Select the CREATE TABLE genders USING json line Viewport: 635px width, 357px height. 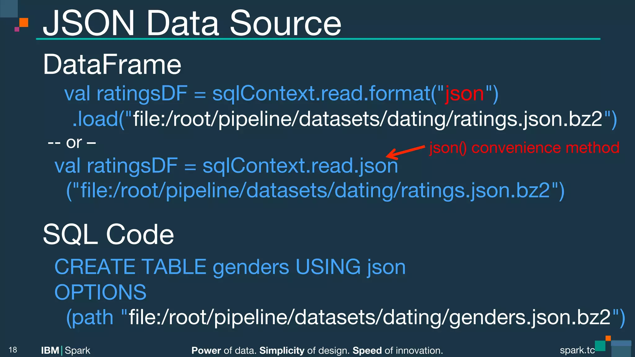click(230, 267)
